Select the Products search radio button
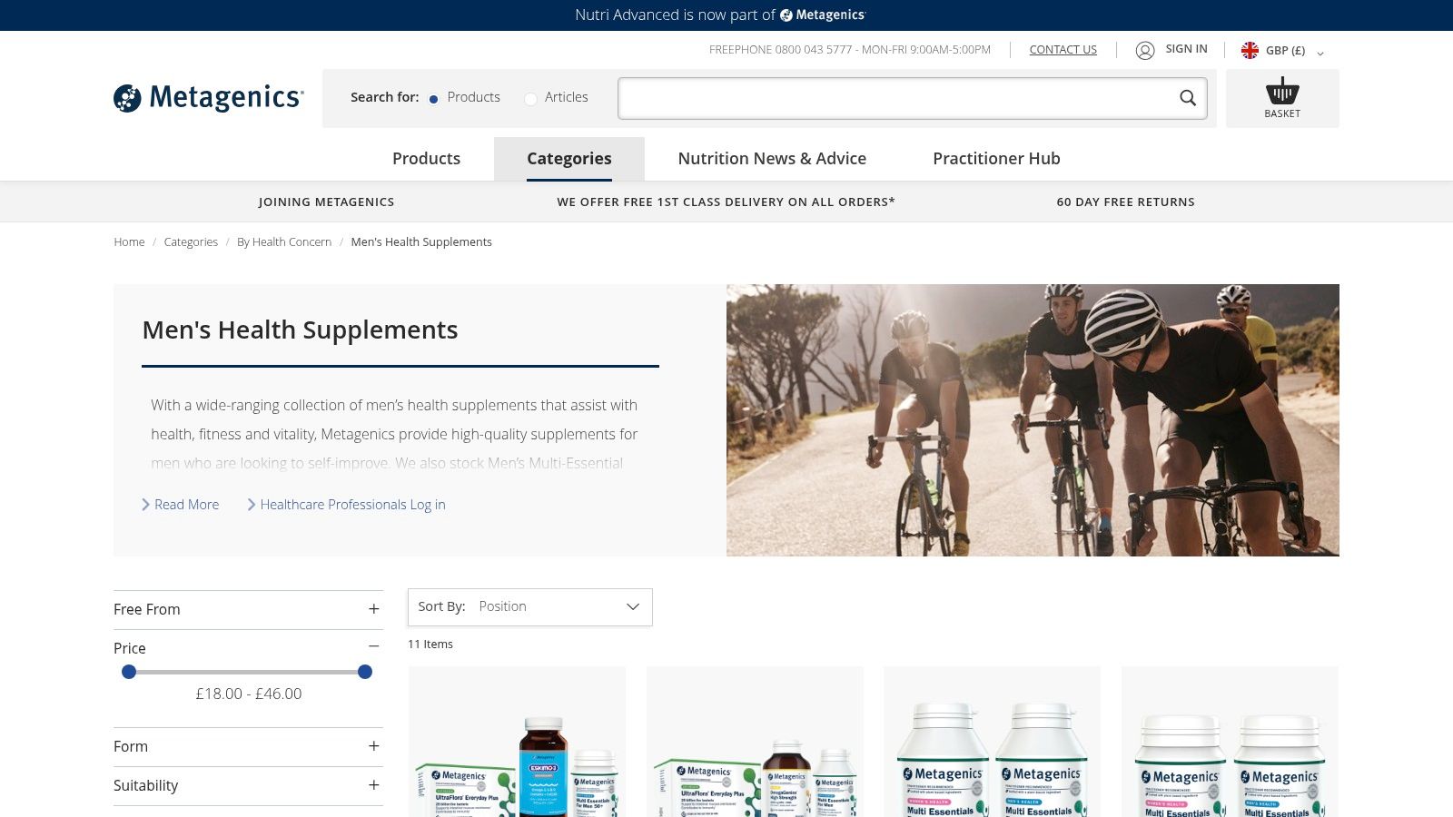 click(433, 98)
